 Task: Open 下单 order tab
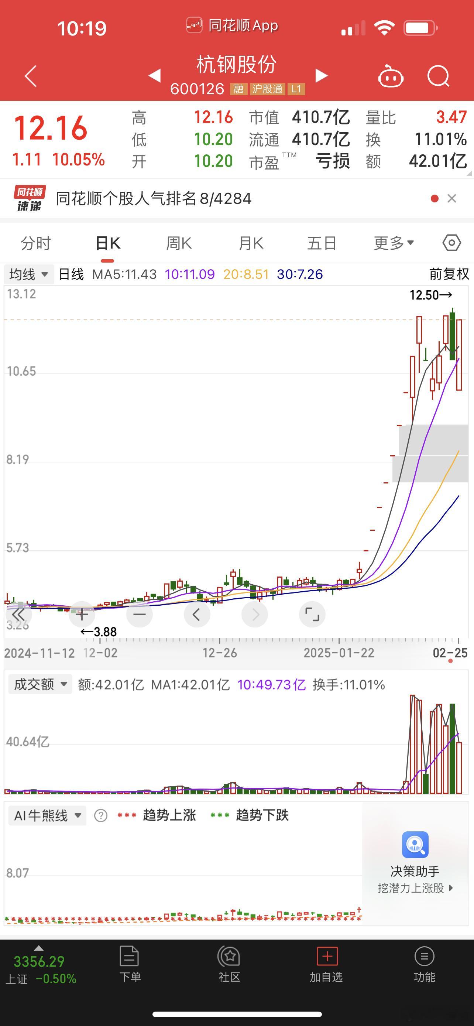point(130,964)
